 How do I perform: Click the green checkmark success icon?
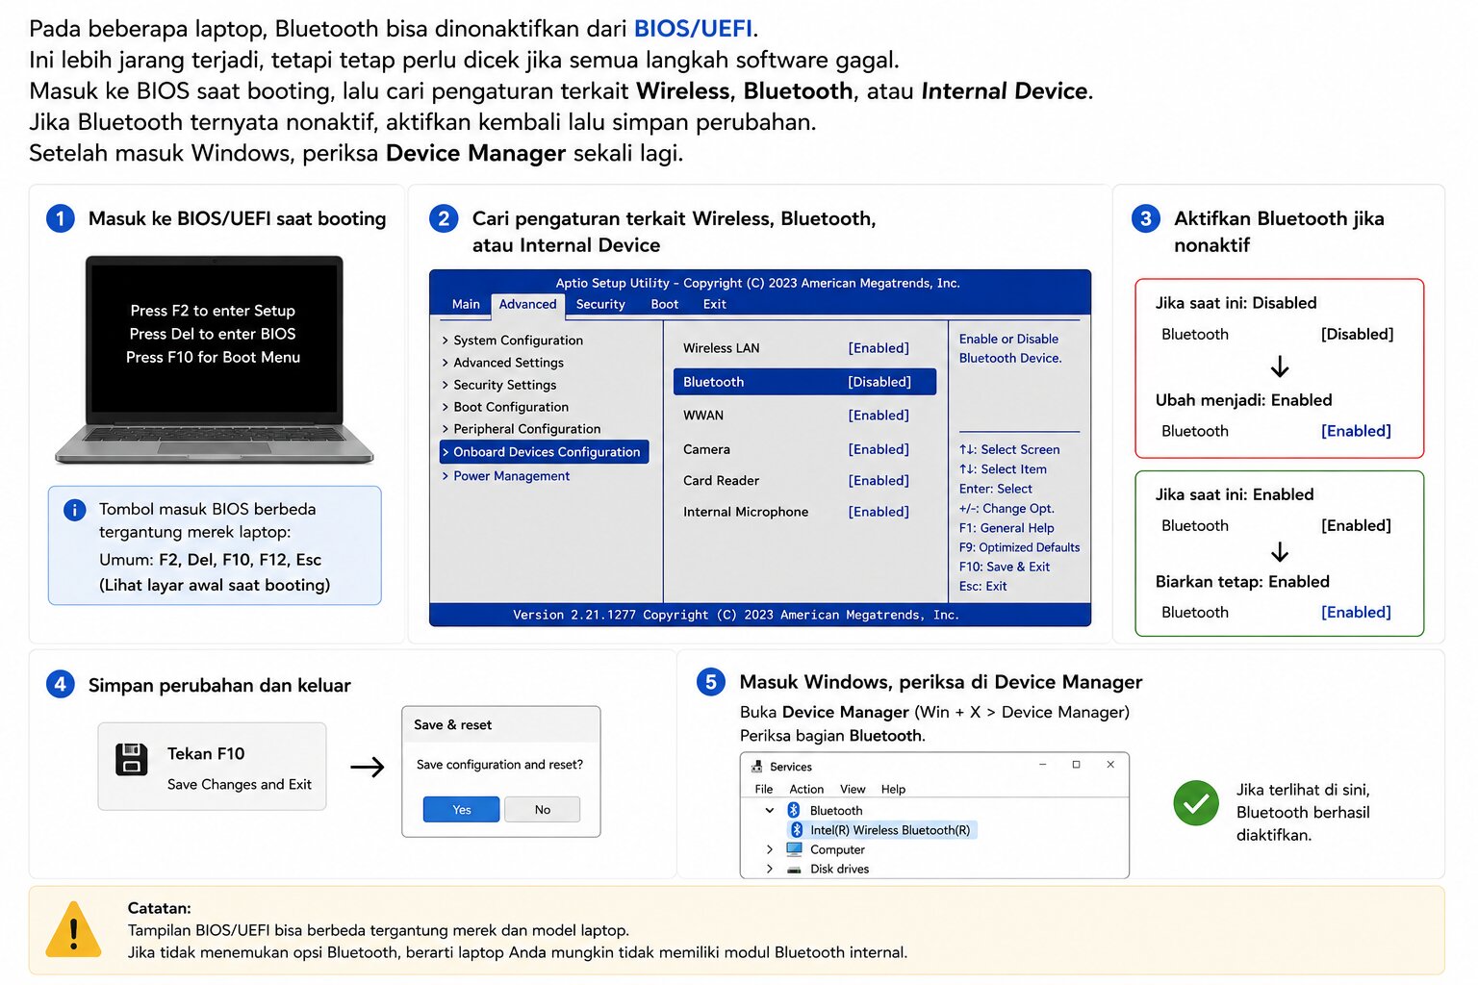click(x=1196, y=803)
